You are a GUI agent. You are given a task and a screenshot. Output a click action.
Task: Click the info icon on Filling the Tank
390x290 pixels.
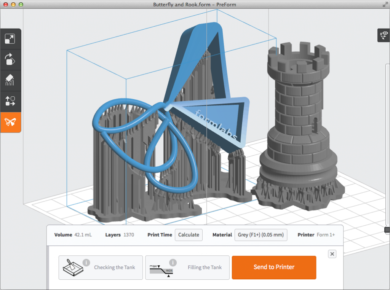tap(173, 263)
